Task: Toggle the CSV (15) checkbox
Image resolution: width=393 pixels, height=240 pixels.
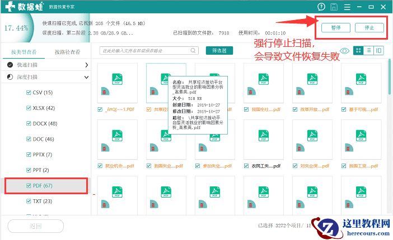Action: click(29, 93)
